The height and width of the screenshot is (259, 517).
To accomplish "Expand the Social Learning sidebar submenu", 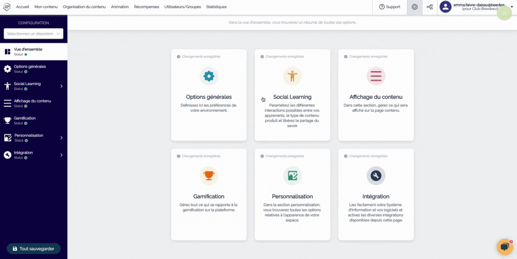I will click(x=61, y=86).
